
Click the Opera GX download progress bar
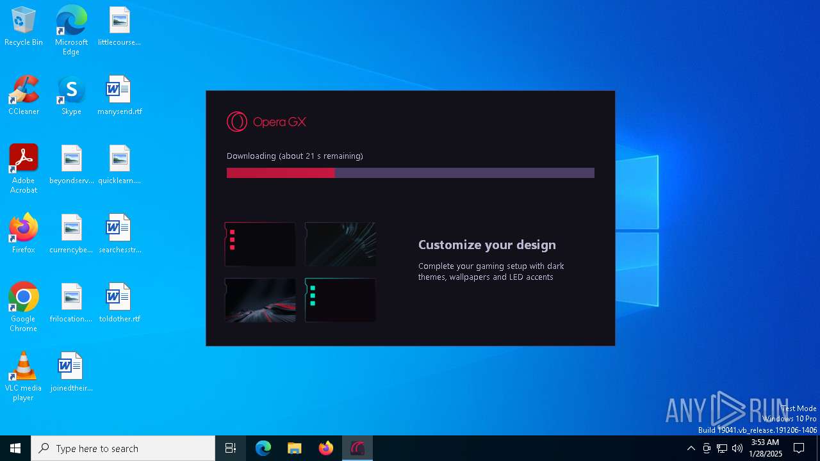[x=410, y=173]
